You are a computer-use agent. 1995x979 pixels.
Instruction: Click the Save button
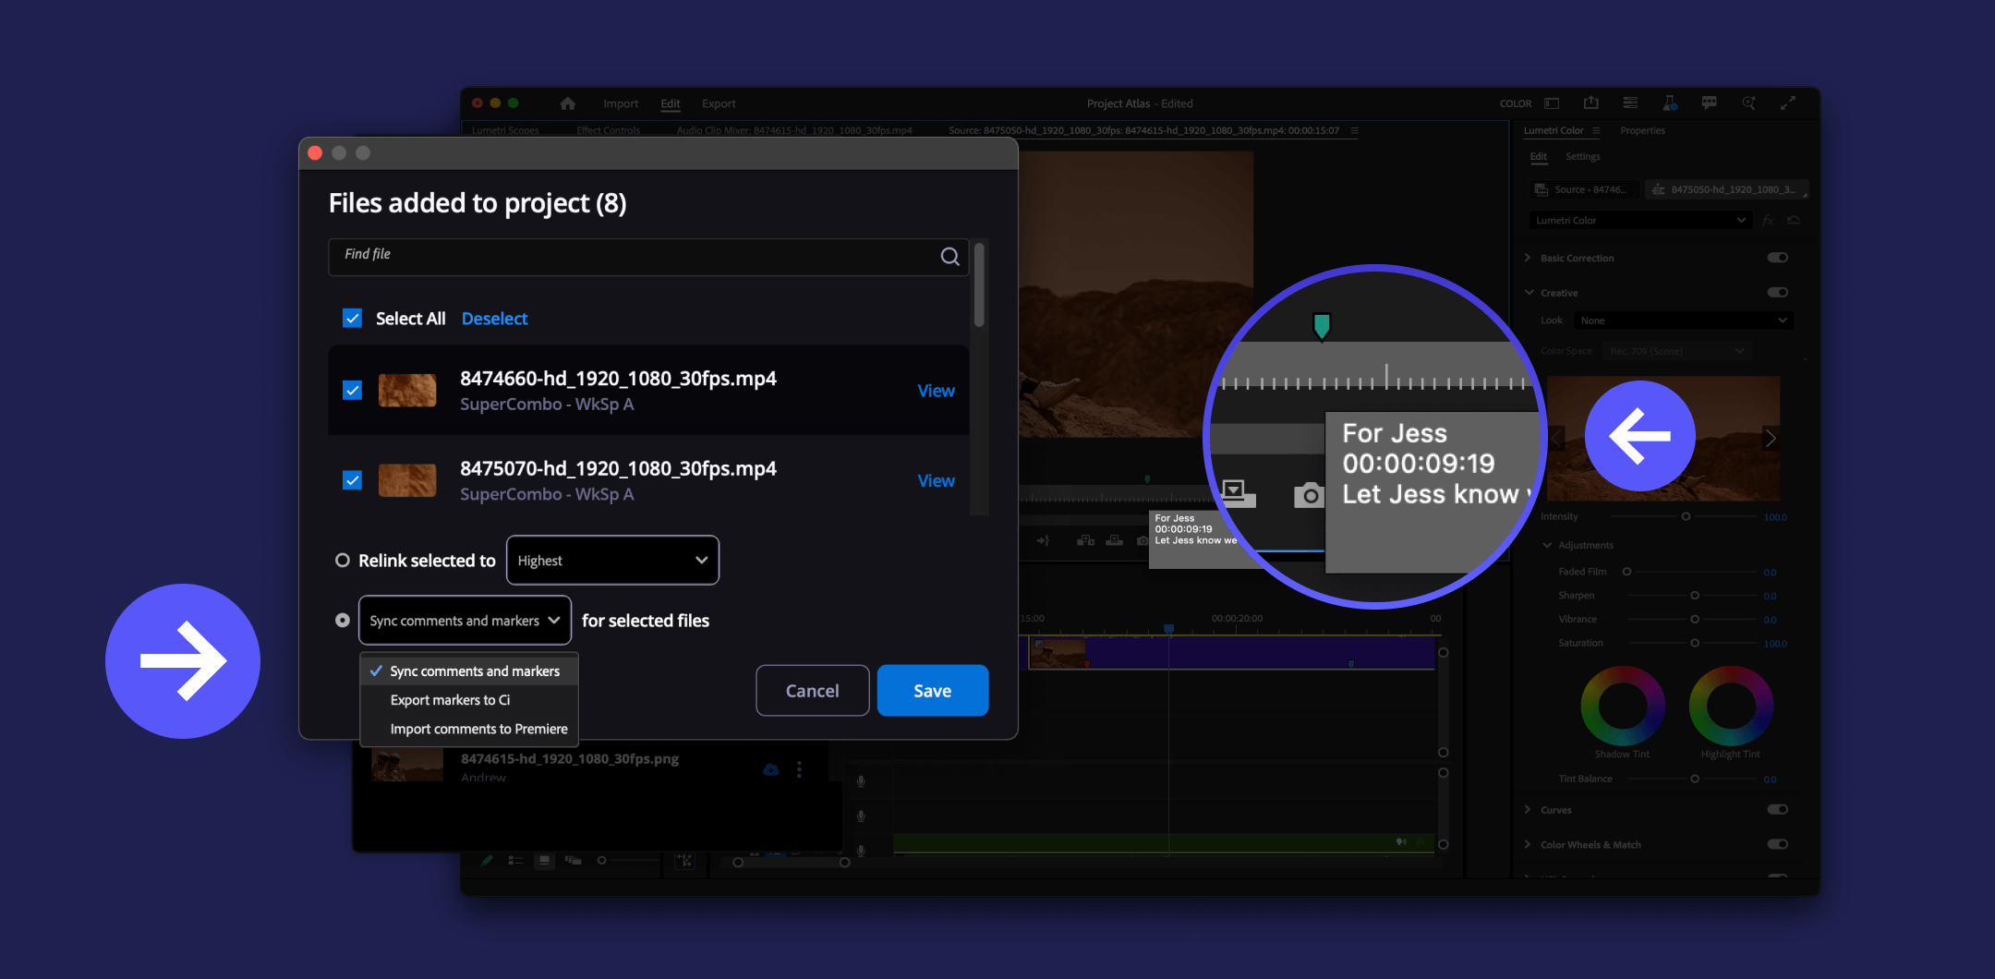(x=932, y=691)
